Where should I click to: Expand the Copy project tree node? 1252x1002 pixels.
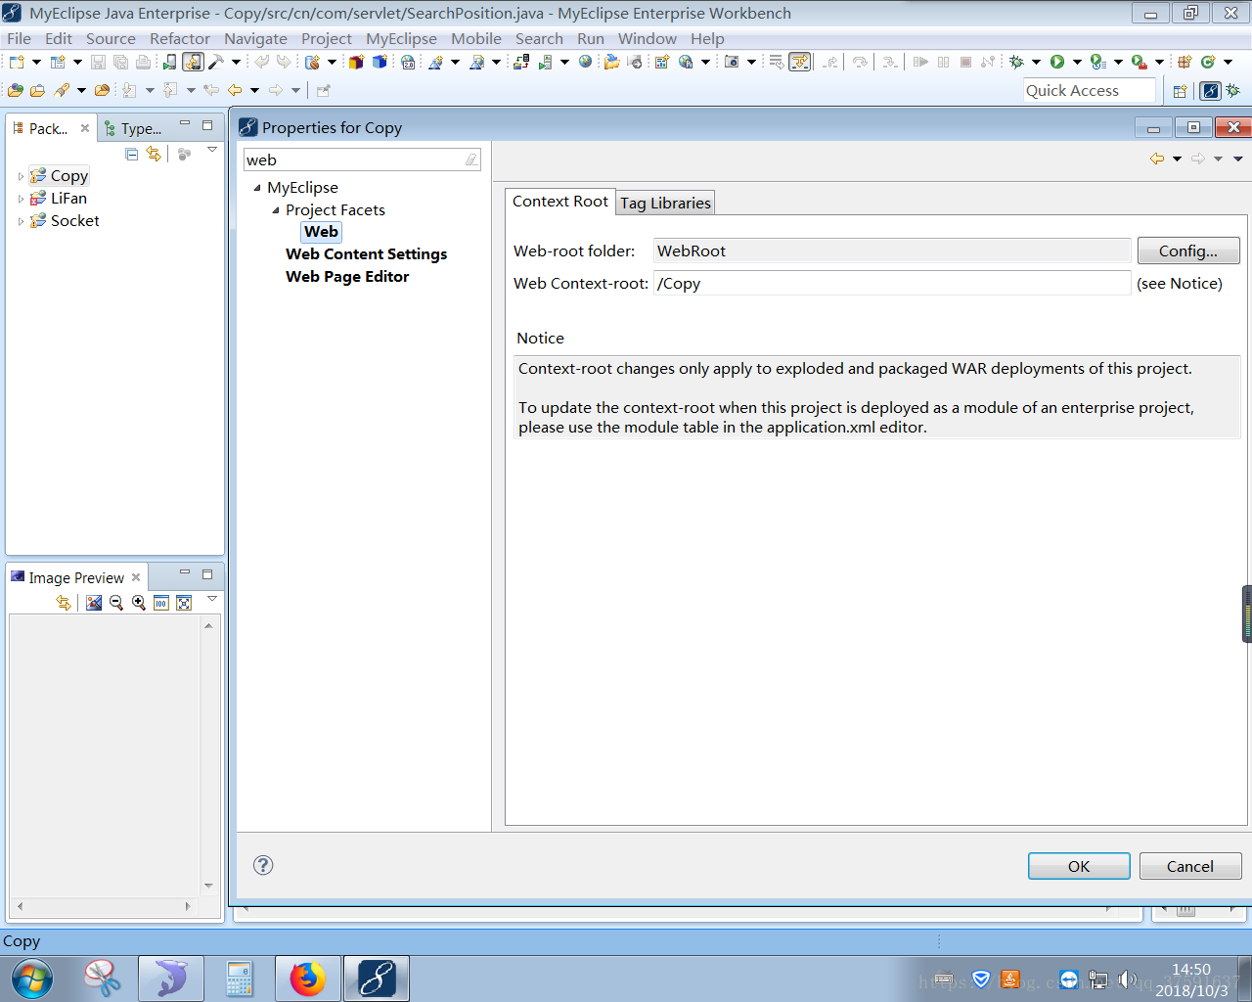21,176
